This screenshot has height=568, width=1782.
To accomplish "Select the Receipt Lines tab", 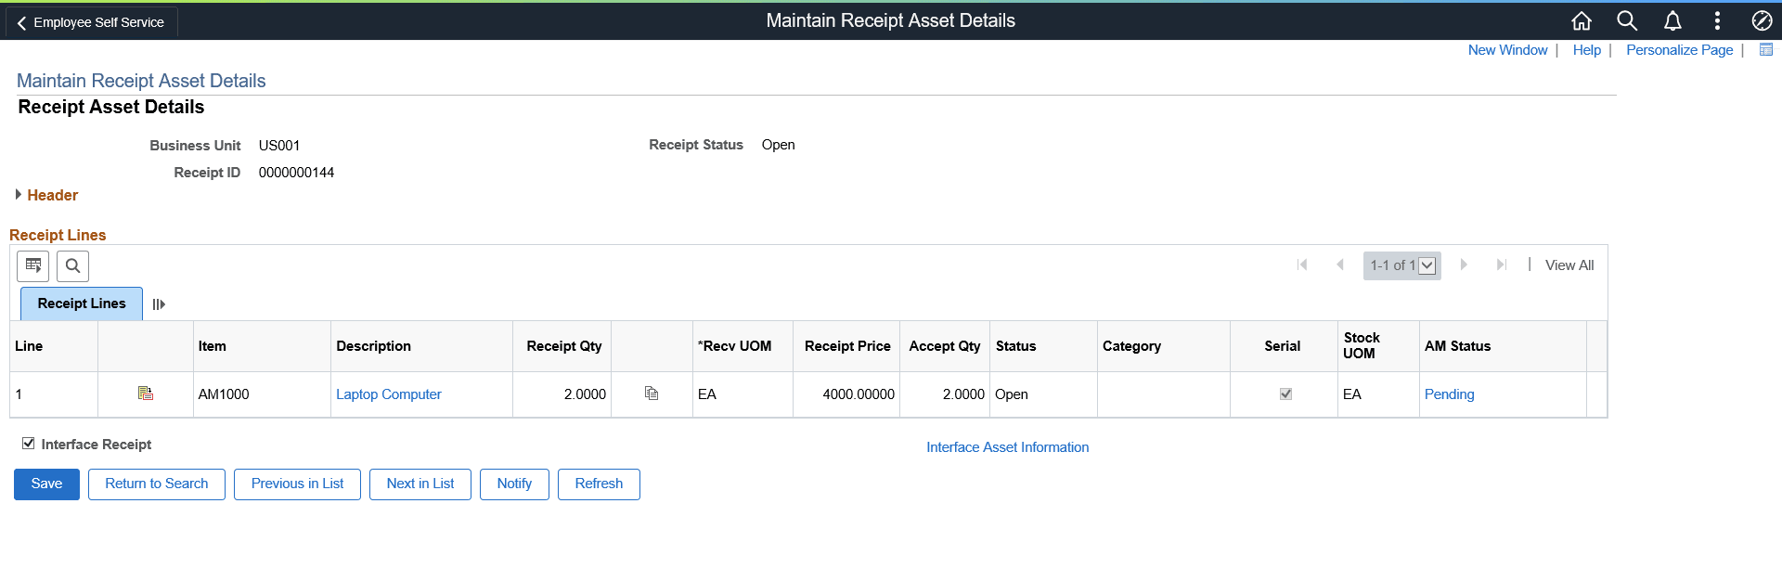I will [x=81, y=303].
